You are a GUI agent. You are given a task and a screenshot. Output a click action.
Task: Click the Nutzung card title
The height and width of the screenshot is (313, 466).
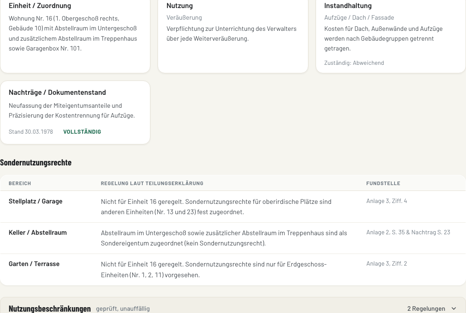point(179,6)
